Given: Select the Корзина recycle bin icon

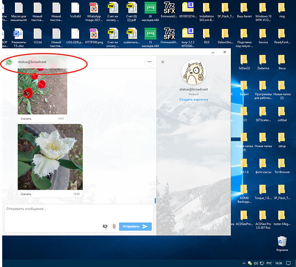Looking at the screenshot, I should pyautogui.click(x=282, y=244).
